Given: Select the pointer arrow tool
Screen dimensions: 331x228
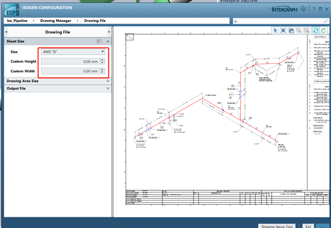Looking at the screenshot, I should tap(276, 31).
